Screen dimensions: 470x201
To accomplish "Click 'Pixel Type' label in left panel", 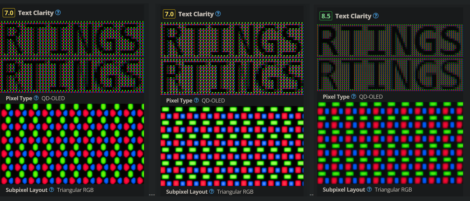I will tap(19, 98).
